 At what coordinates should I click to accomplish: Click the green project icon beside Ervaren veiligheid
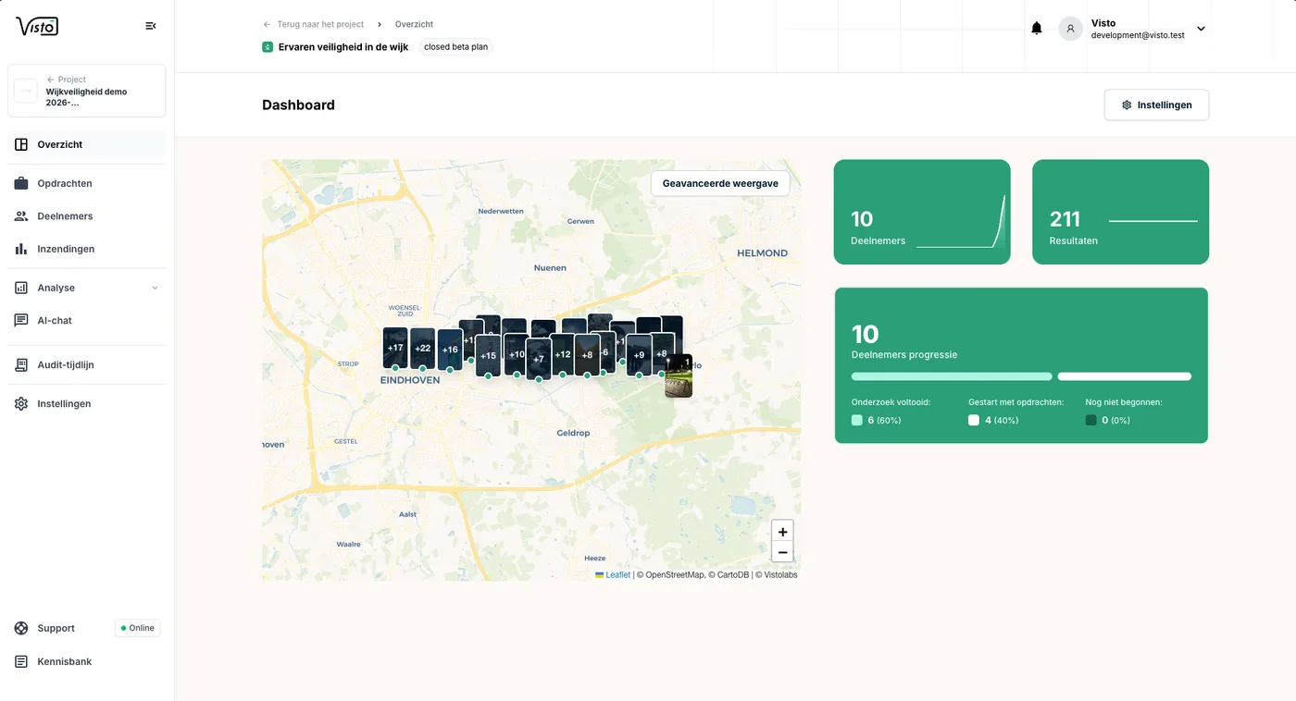click(268, 47)
